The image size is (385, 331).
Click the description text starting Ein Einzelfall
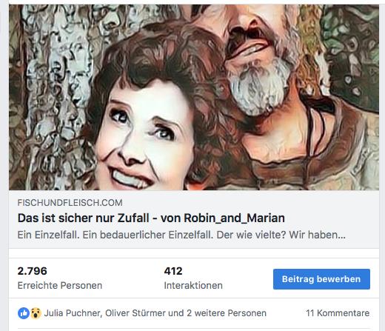point(181,235)
